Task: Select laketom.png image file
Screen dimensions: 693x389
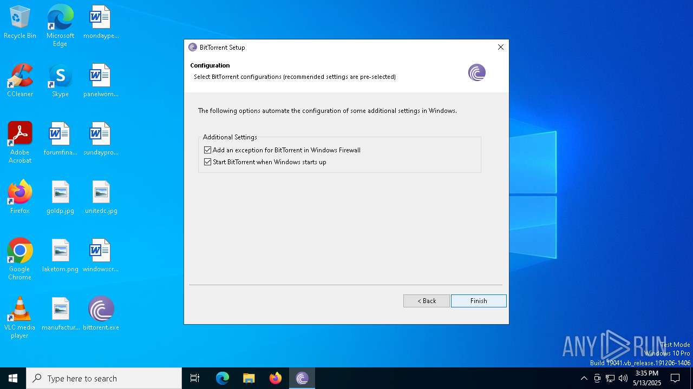Action: [60, 256]
